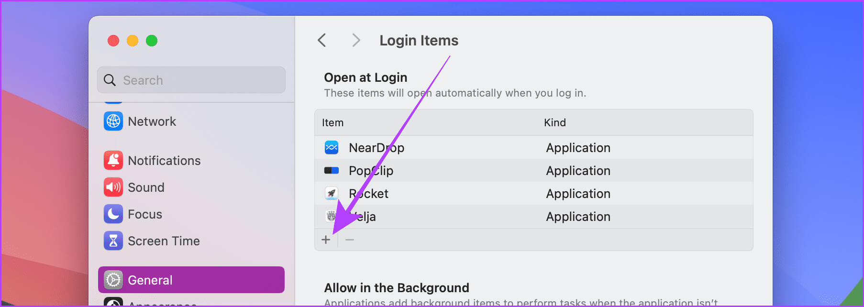Select the Sound sidebar label
Screen dimensions: 864x307
146,187
